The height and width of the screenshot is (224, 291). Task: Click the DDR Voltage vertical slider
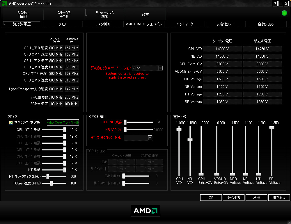coord(232,151)
